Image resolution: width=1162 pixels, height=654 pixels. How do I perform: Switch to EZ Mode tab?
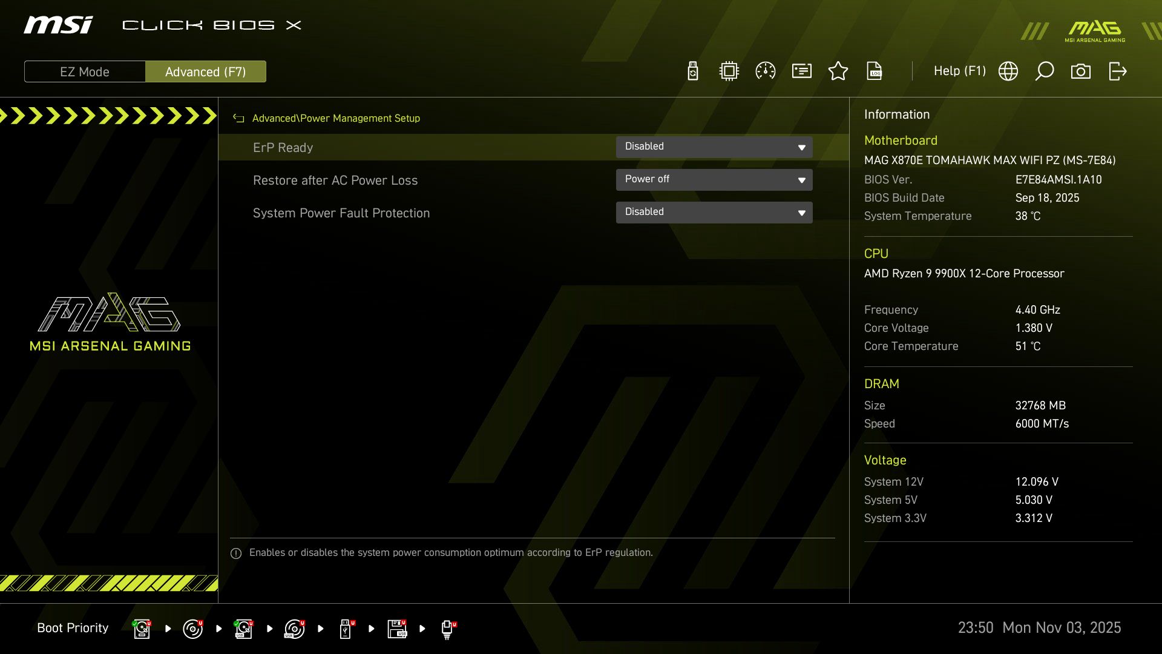(x=84, y=71)
